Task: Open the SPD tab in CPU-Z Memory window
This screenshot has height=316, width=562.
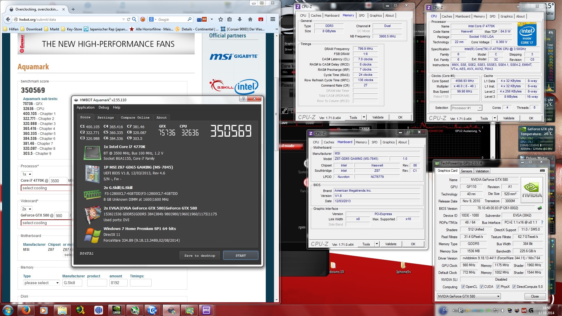Action: (x=362, y=16)
